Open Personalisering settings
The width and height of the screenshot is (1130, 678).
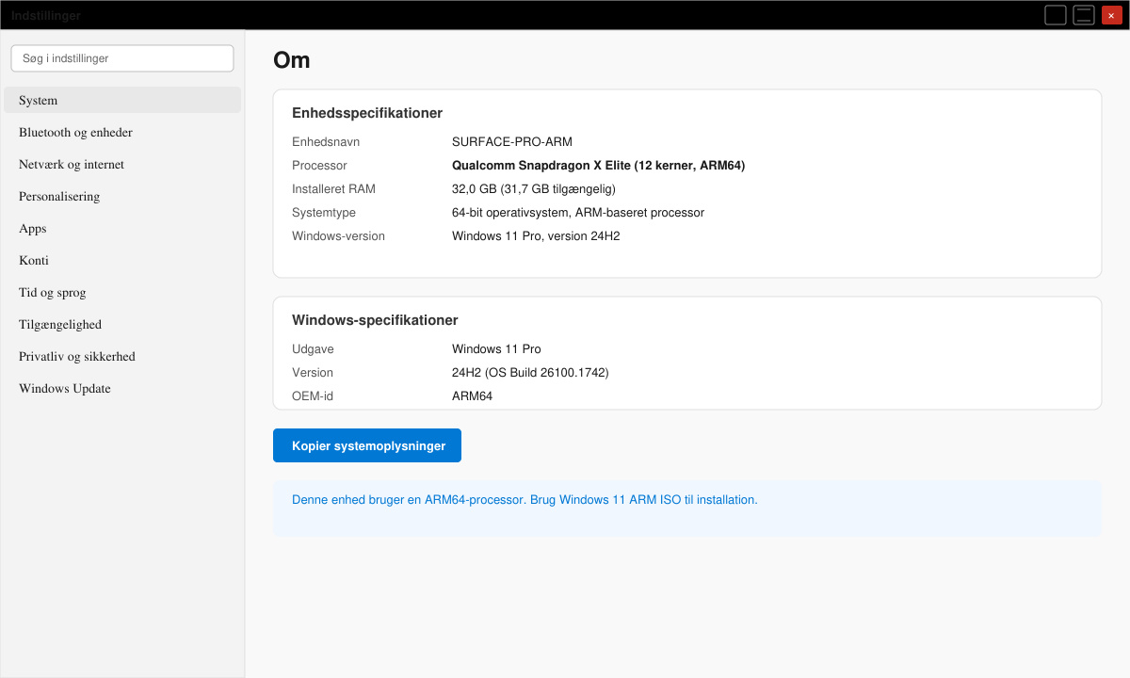click(122, 196)
